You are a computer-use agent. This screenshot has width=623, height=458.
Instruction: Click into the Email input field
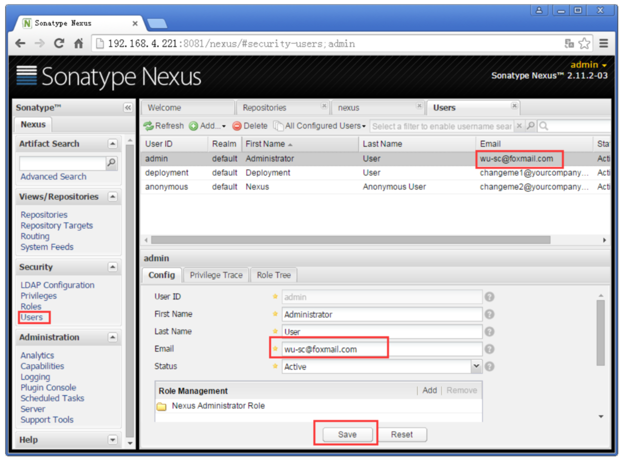(x=382, y=349)
